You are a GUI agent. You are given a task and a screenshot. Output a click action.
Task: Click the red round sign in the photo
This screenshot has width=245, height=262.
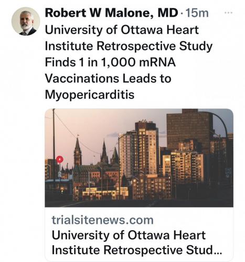pos(60,159)
